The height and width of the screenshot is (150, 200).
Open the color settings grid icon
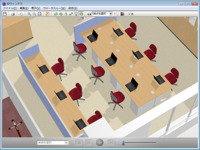pyautogui.click(x=122, y=14)
